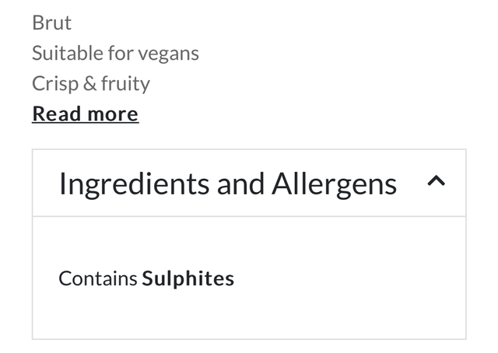
Task: Click the ampersand in Crisp & fruity
Action: pyautogui.click(x=89, y=83)
